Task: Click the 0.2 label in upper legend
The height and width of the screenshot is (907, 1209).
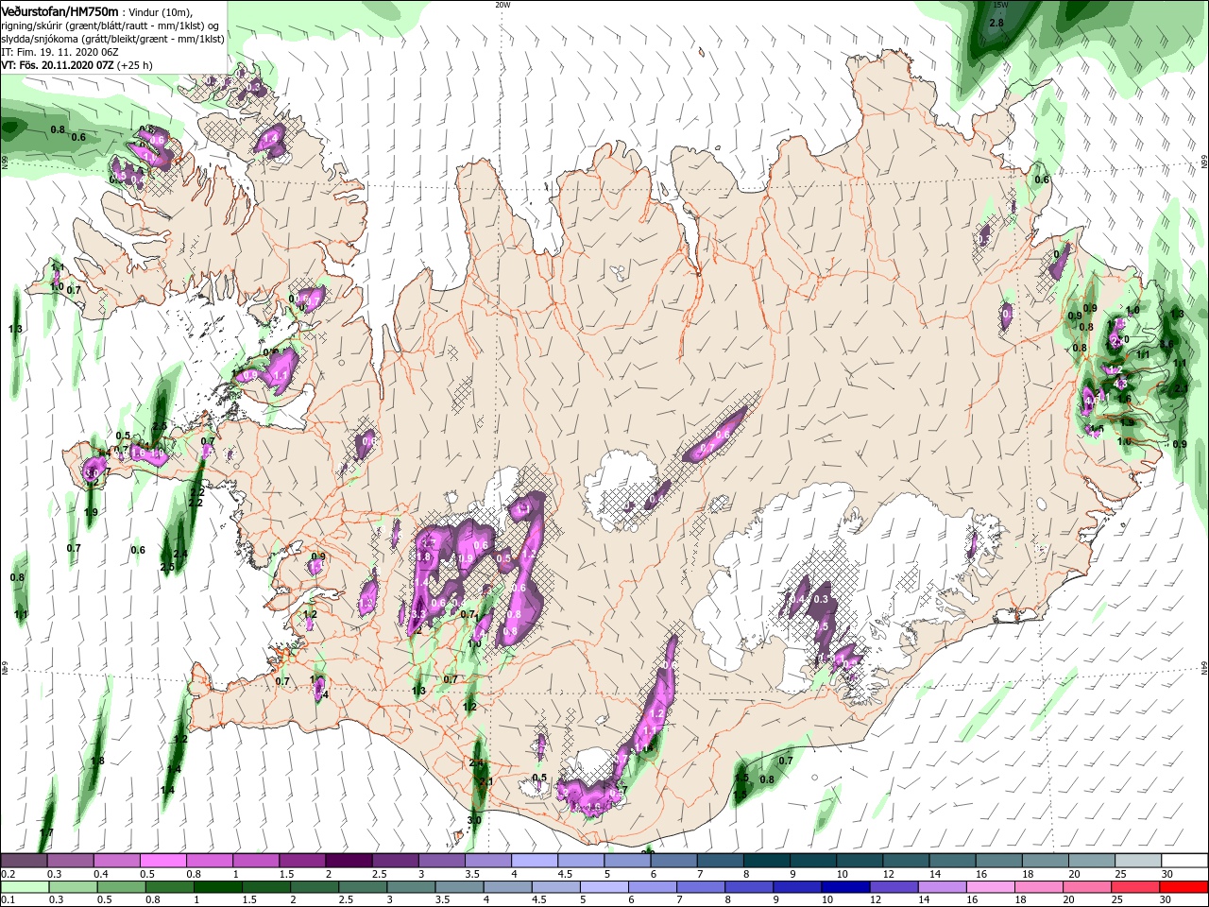Action: point(7,875)
